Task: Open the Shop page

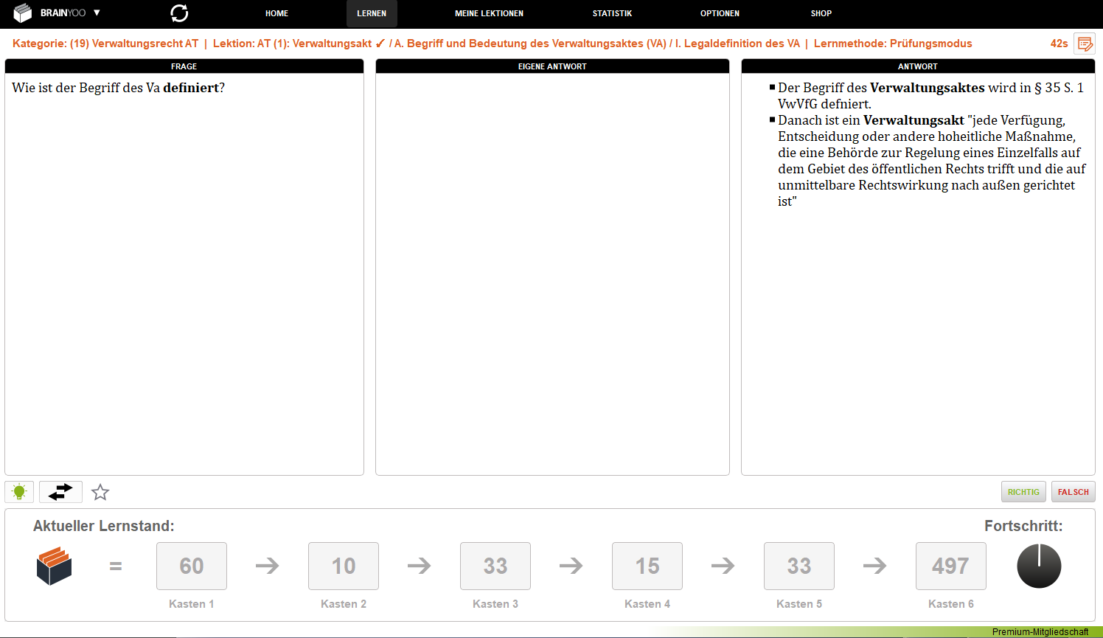Action: point(821,13)
